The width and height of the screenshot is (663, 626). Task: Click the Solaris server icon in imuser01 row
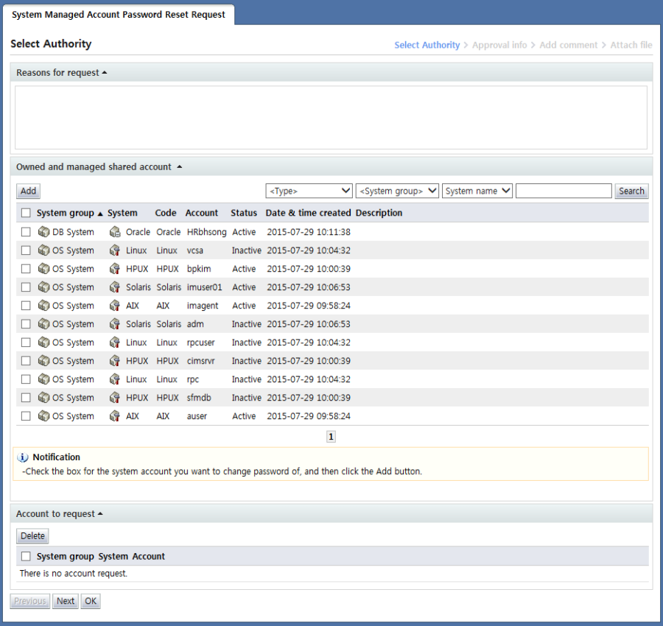pyautogui.click(x=115, y=287)
